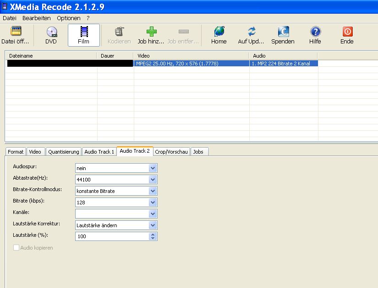The image size is (378, 288).
Task: Select the MPEG2 25.00 Hz video cell
Action: pyautogui.click(x=192, y=64)
